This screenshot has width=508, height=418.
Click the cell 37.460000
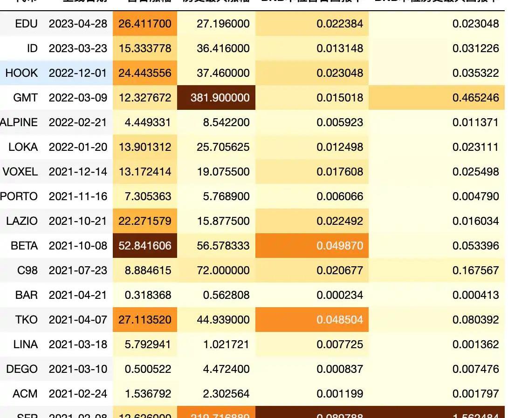223,73
